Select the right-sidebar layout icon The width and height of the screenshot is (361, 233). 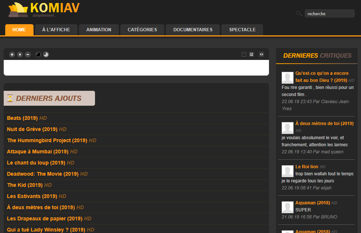251,54
